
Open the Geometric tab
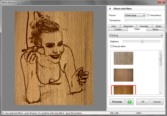144,26
